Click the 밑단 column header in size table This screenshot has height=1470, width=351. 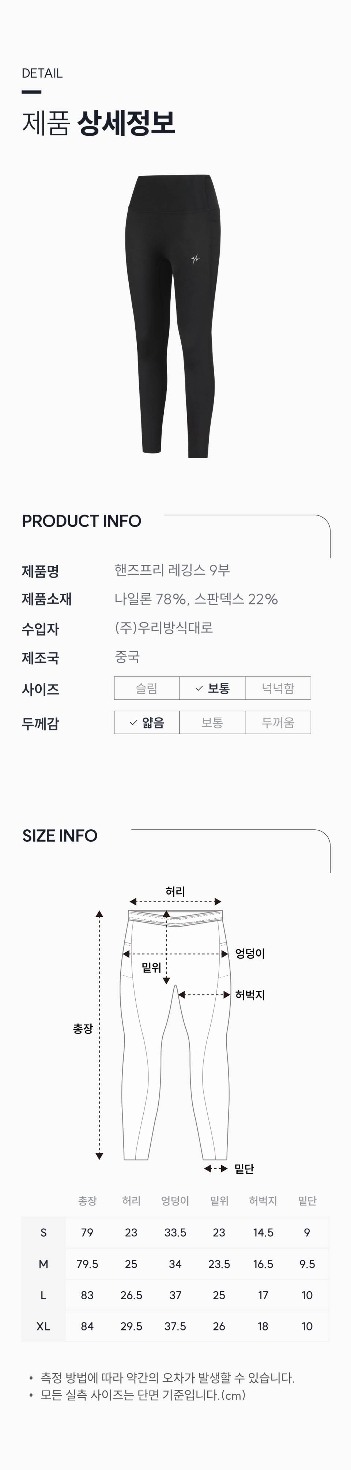tap(307, 1201)
